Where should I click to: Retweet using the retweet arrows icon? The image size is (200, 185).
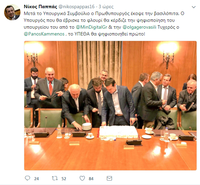point(55,178)
